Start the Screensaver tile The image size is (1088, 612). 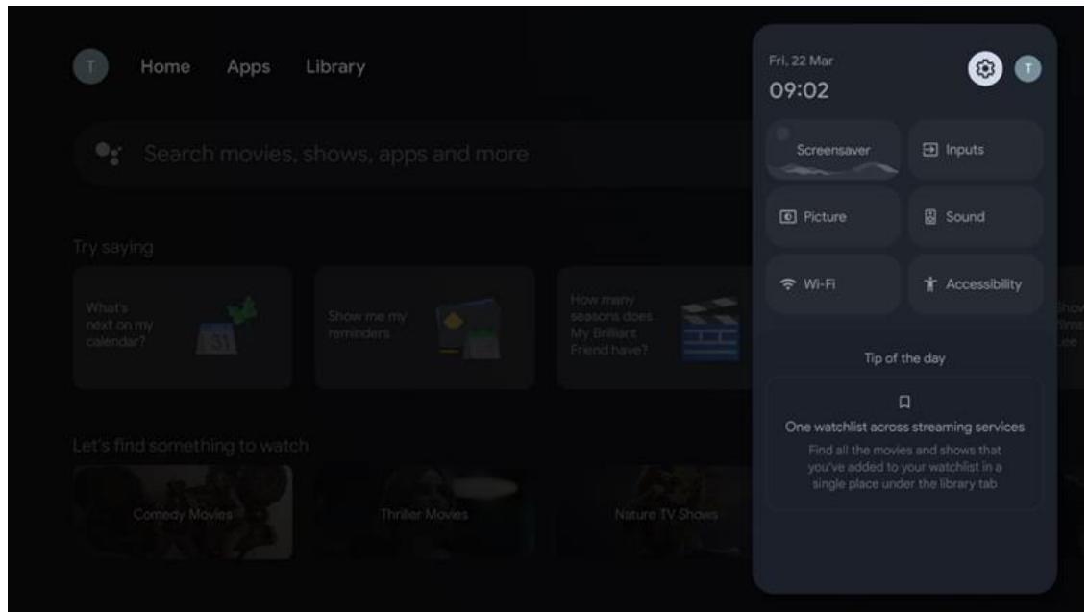(x=832, y=150)
